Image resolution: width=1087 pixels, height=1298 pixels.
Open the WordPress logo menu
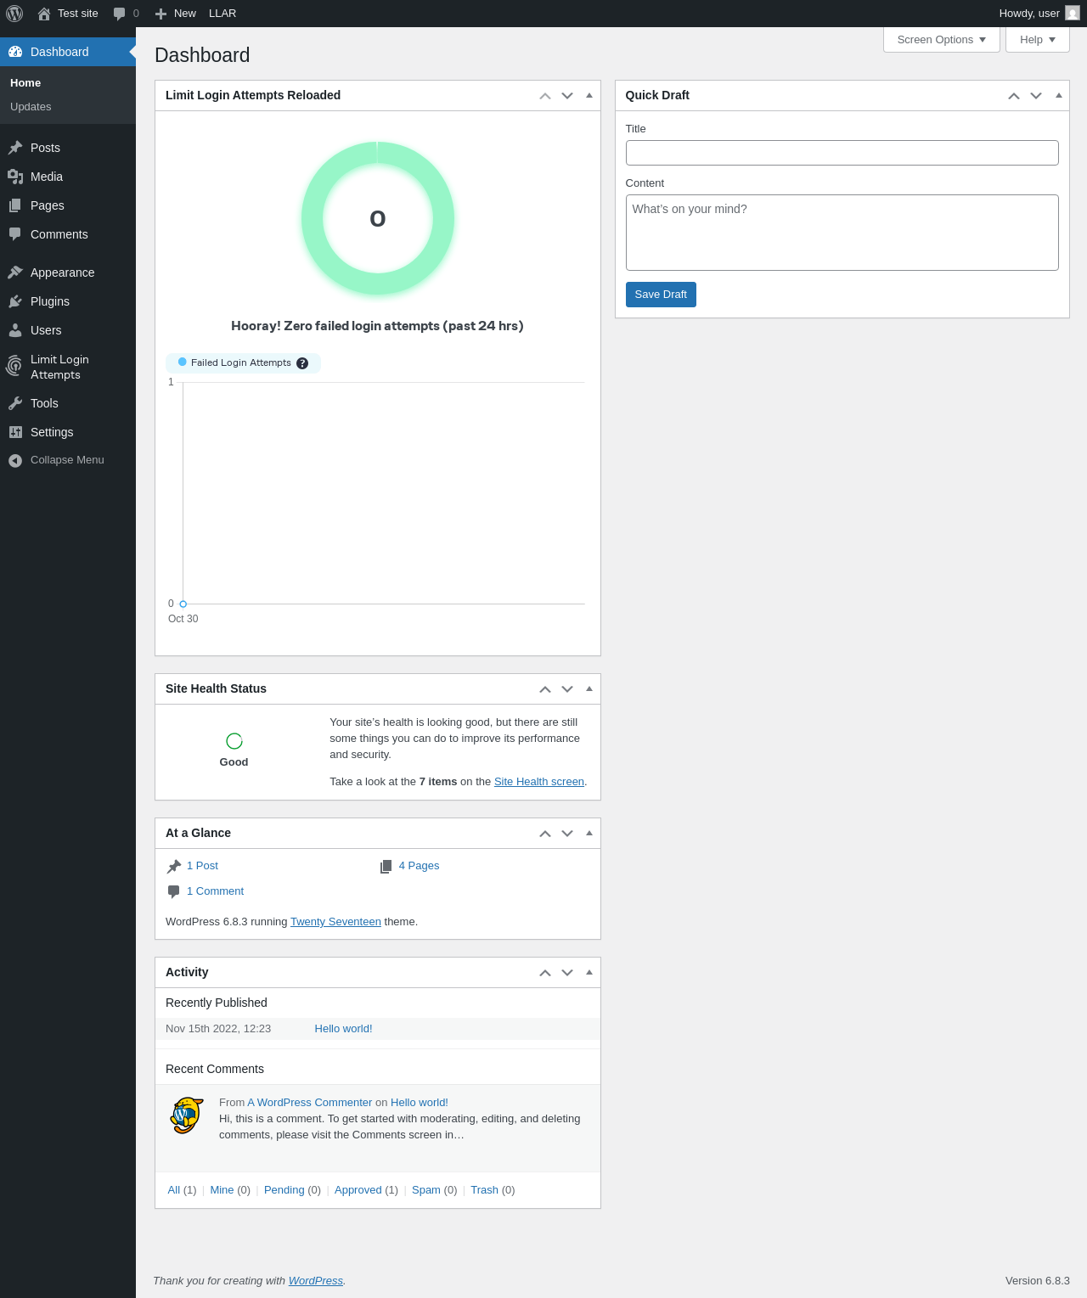pyautogui.click(x=14, y=14)
